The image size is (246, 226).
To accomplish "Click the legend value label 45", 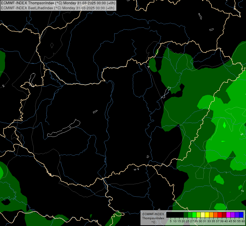I will coord(230,221).
